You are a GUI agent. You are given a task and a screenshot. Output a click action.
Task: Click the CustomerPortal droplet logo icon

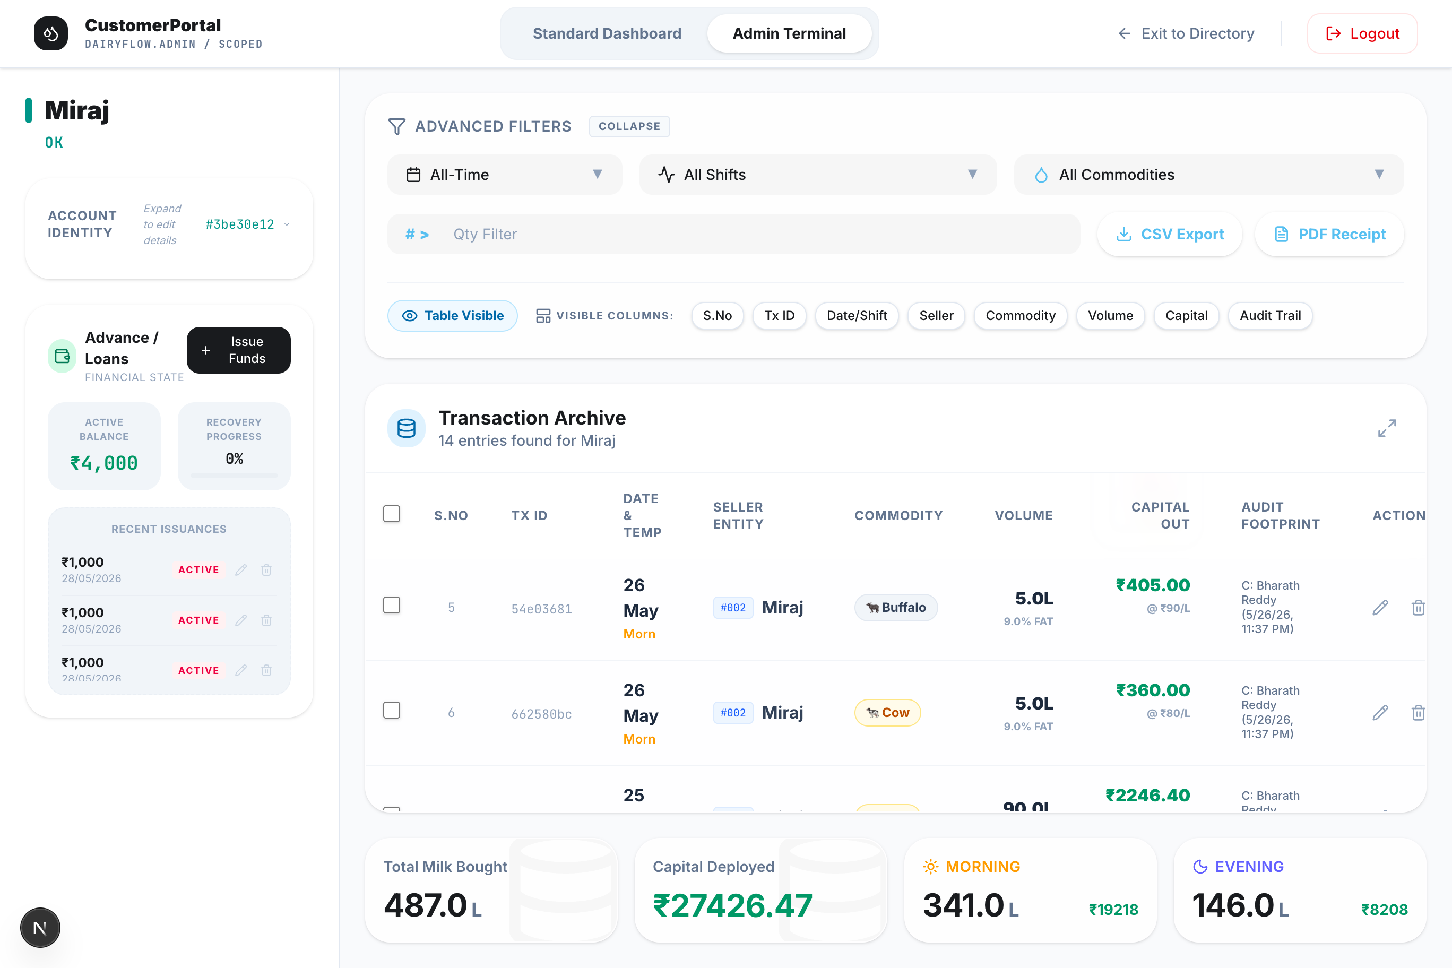[x=50, y=33]
